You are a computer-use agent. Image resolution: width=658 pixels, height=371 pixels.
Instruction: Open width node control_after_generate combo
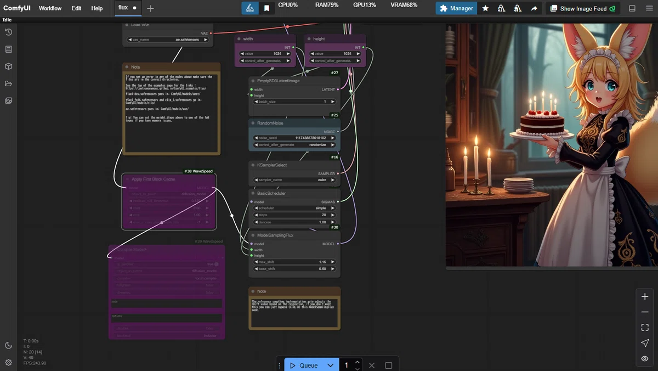coord(264,61)
